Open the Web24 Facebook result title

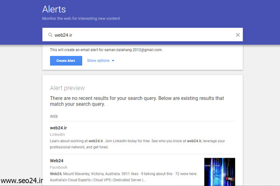pyautogui.click(x=56, y=161)
